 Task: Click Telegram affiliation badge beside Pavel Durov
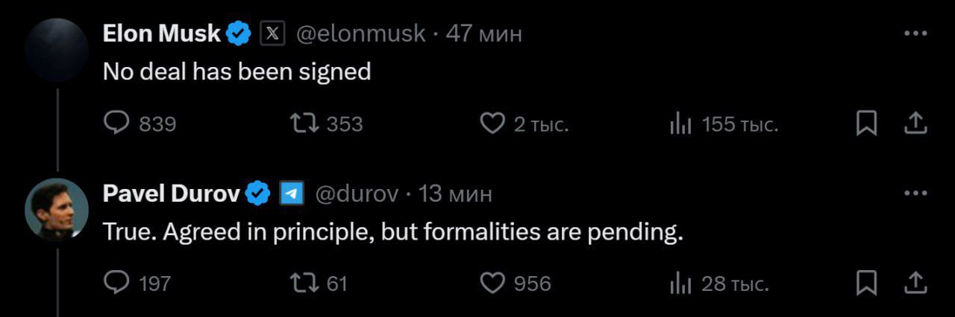[x=292, y=193]
